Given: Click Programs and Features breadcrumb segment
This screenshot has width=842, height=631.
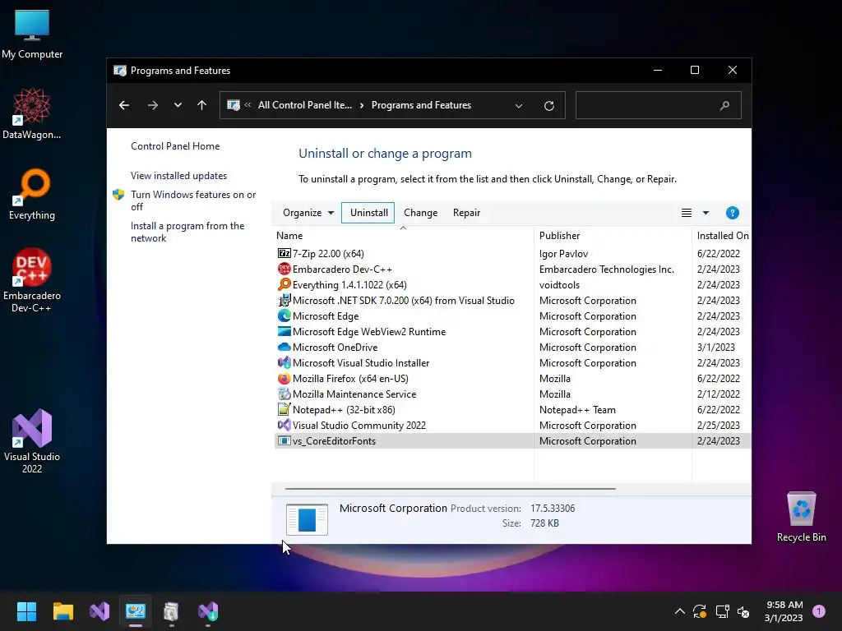Looking at the screenshot, I should 421,105.
